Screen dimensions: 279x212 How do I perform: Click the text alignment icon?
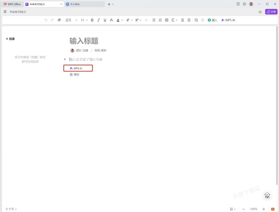[x=173, y=20]
